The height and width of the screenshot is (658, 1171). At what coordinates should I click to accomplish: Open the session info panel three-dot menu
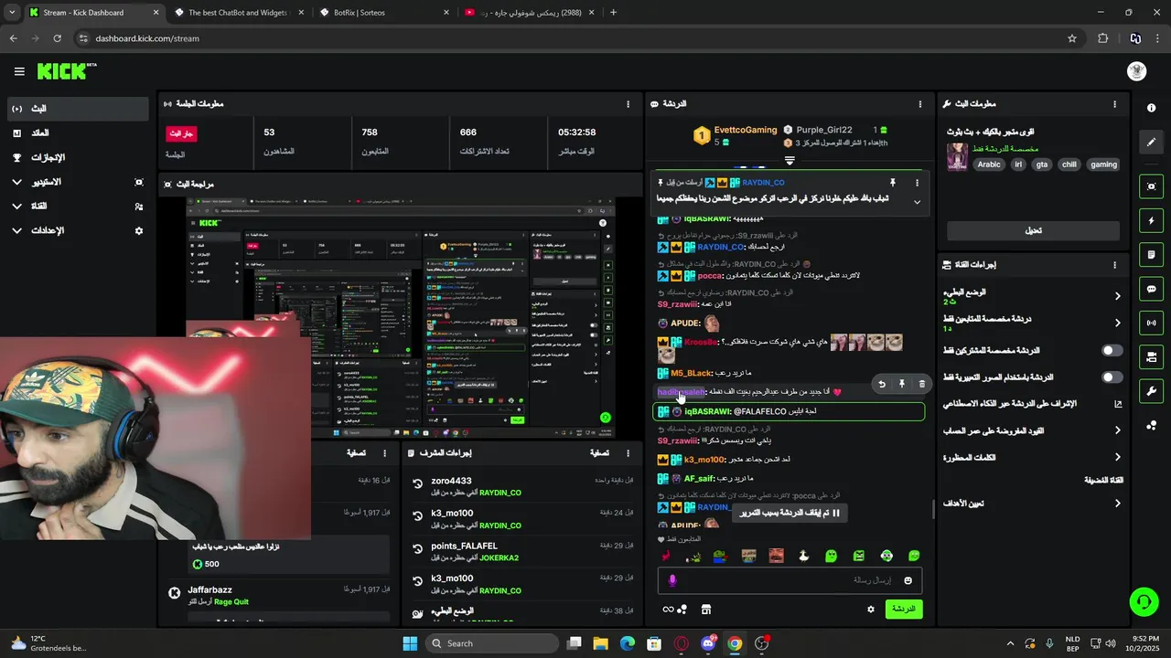tap(628, 104)
